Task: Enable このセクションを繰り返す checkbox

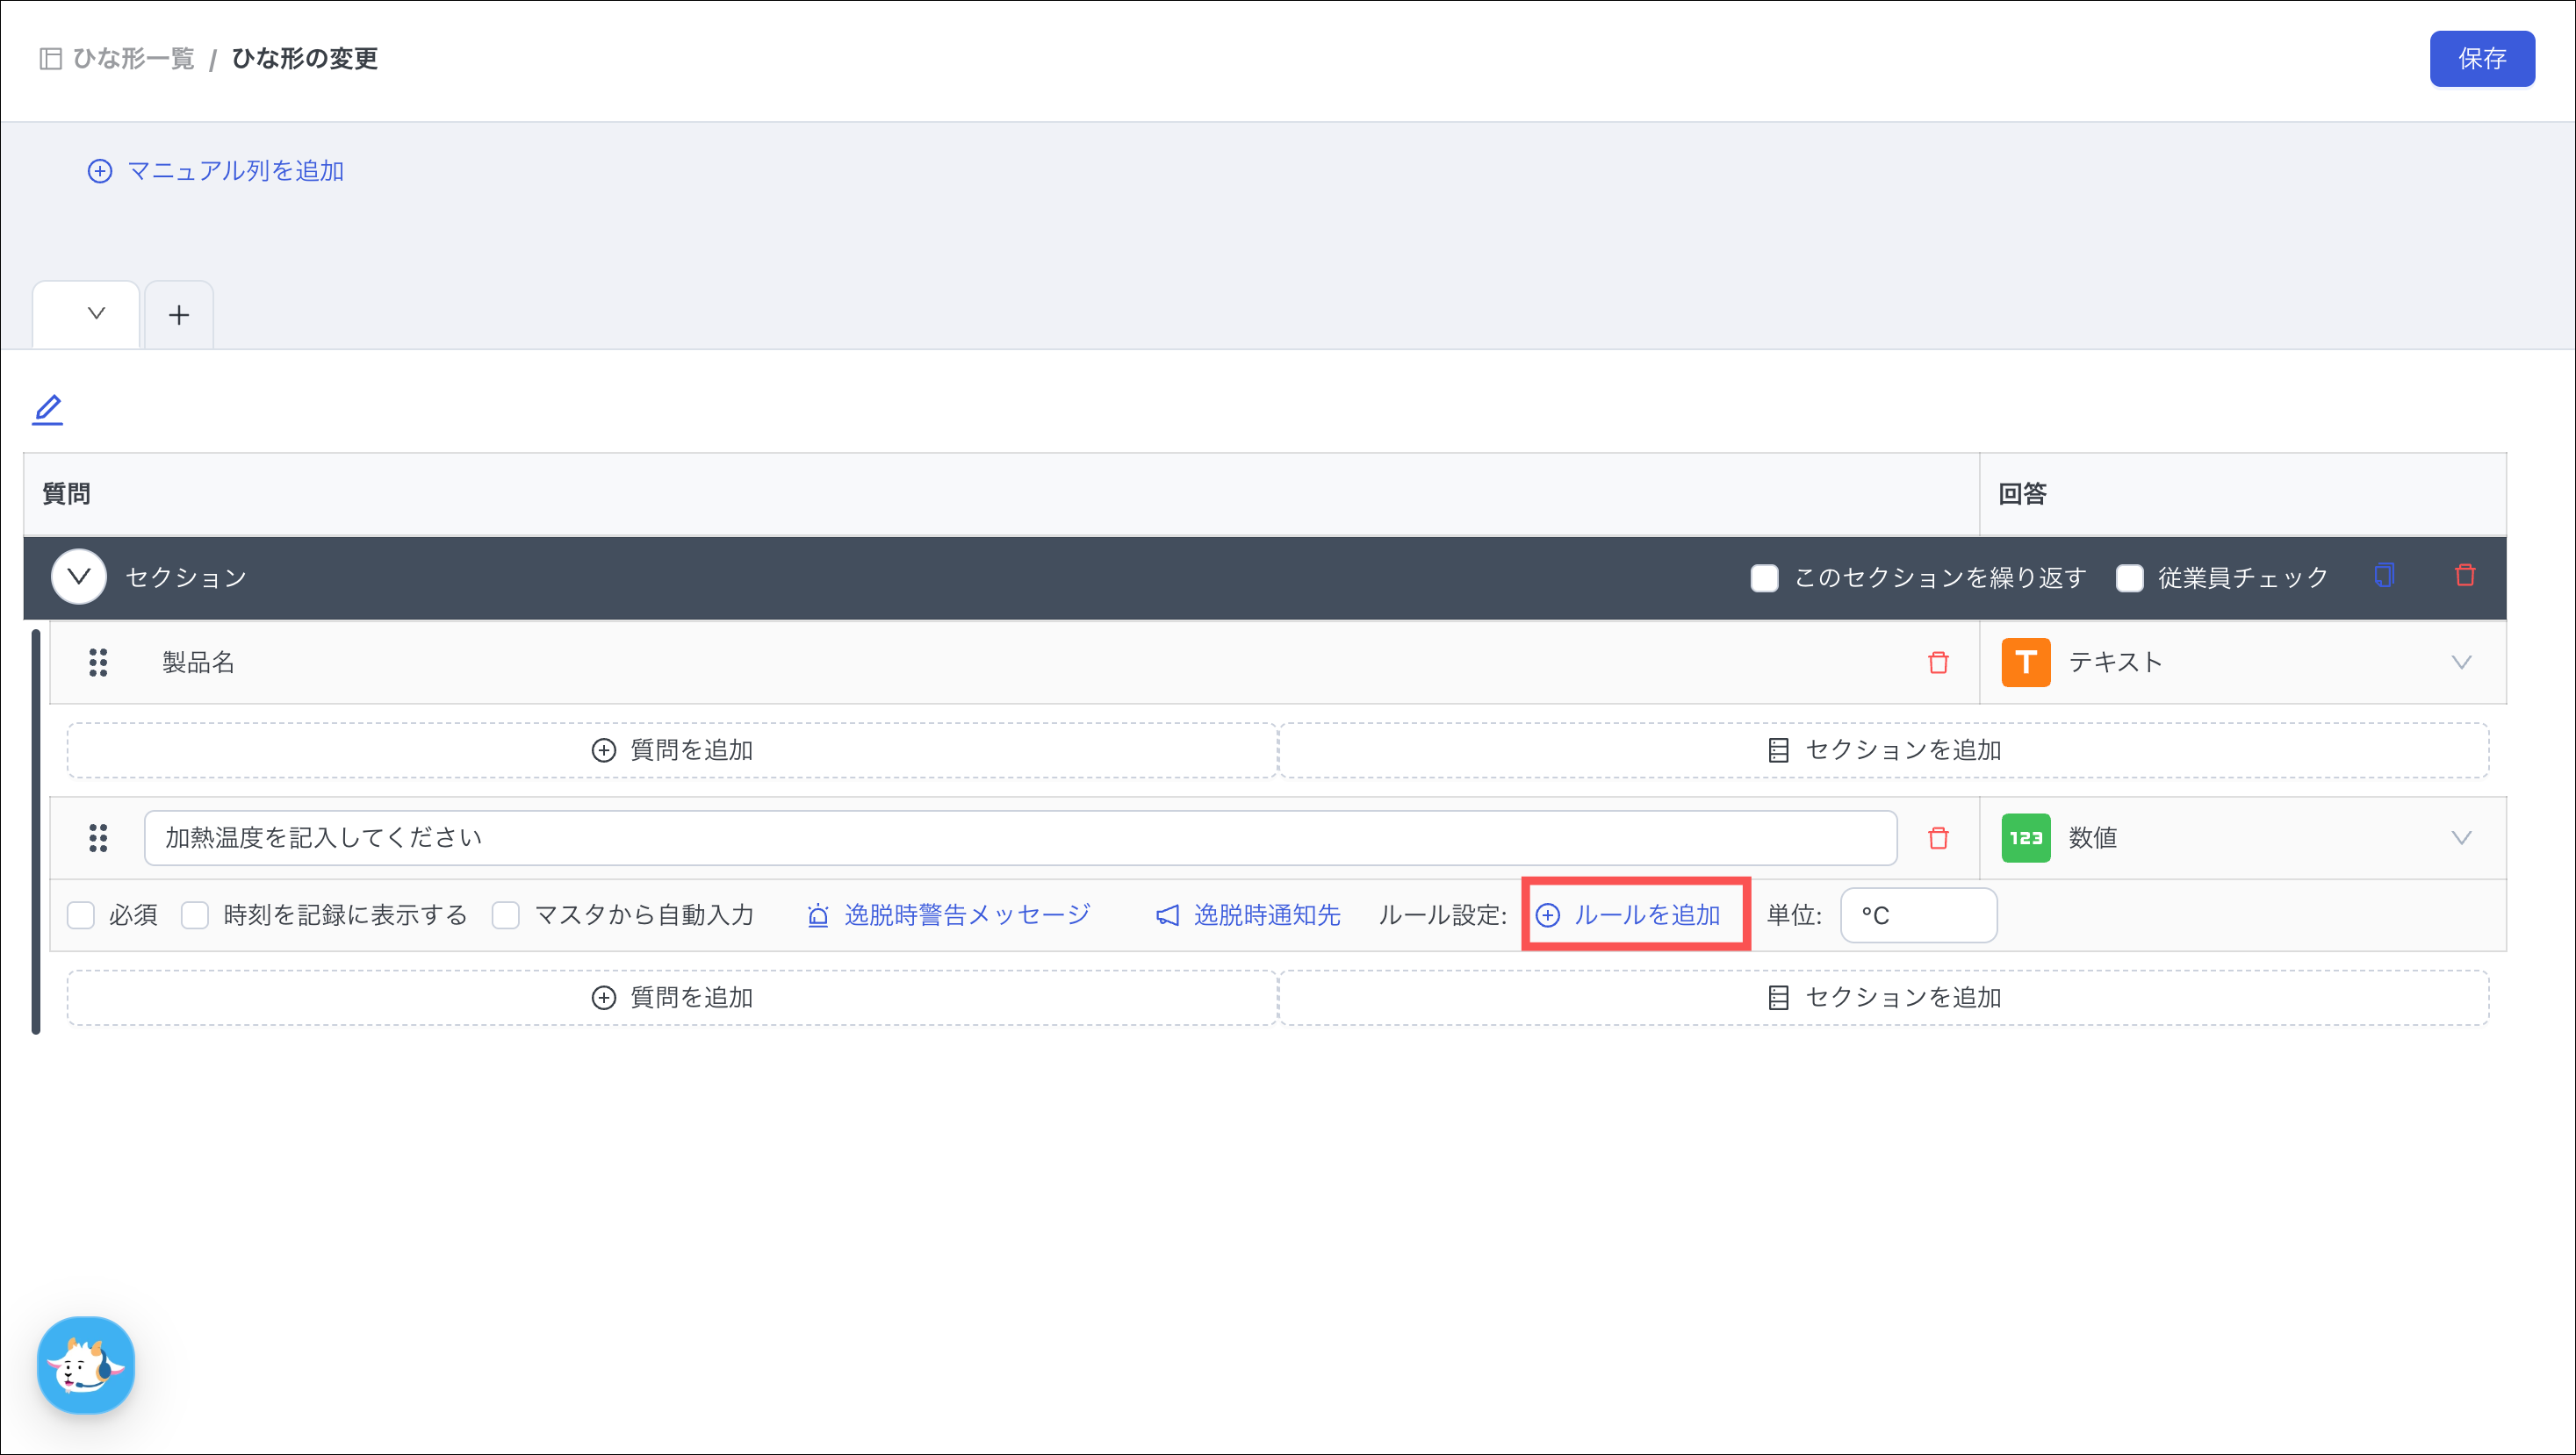Action: pyautogui.click(x=1764, y=578)
